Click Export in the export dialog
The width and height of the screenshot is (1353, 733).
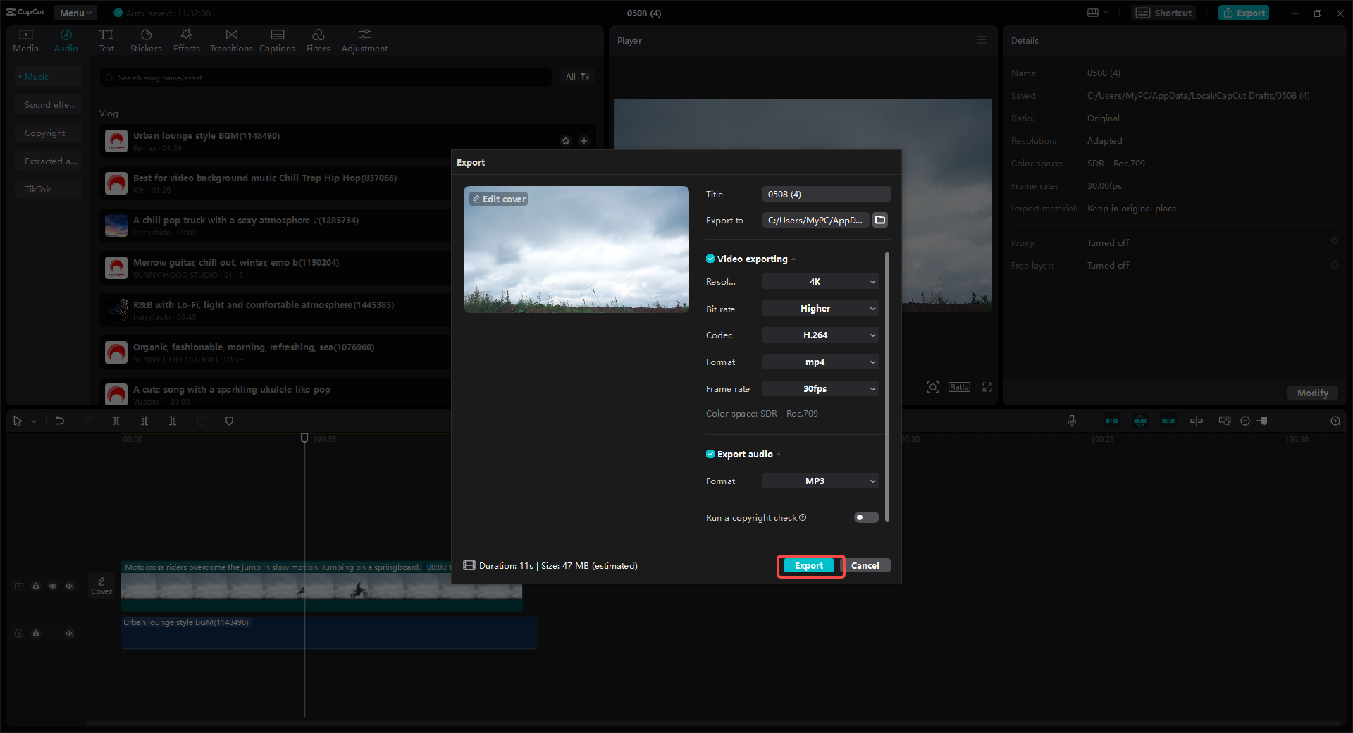click(809, 565)
